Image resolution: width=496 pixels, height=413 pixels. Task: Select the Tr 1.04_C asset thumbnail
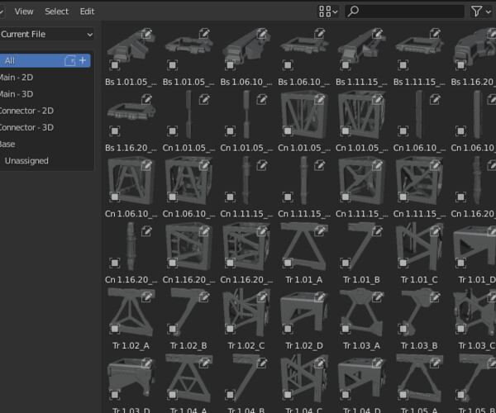304,378
